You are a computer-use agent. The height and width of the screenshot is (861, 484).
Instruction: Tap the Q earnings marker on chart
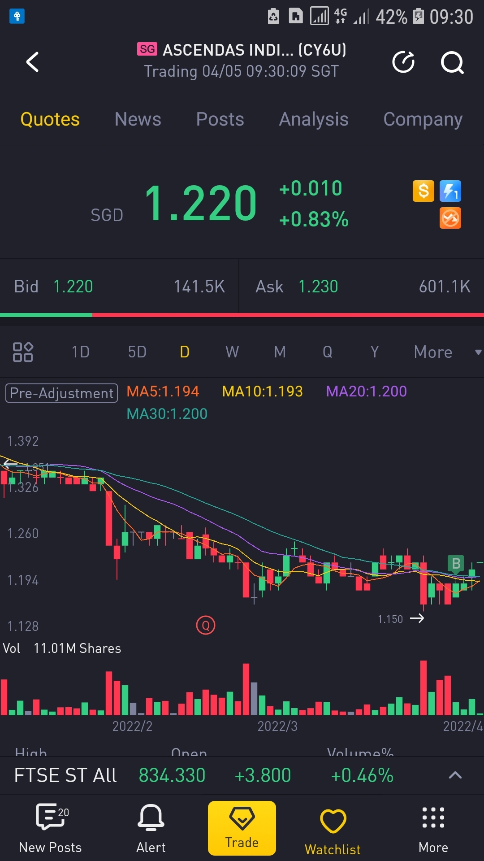click(x=206, y=625)
